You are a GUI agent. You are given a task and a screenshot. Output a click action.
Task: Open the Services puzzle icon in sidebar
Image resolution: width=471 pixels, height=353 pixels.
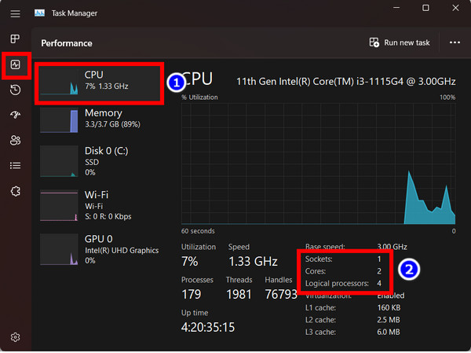[16, 191]
